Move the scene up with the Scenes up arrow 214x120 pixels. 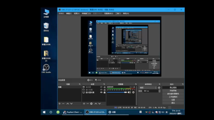click(x=68, y=104)
